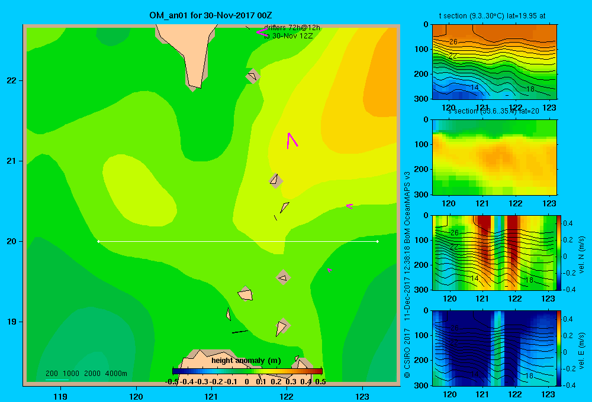This screenshot has height=402, width=592.
Task: Click the 'to 30-Nov 12Z' label
Action: [288, 36]
